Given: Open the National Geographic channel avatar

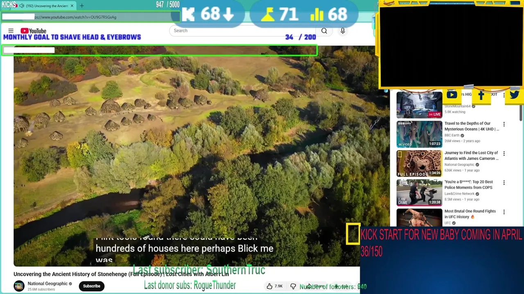Looking at the screenshot, I should 19,286.
